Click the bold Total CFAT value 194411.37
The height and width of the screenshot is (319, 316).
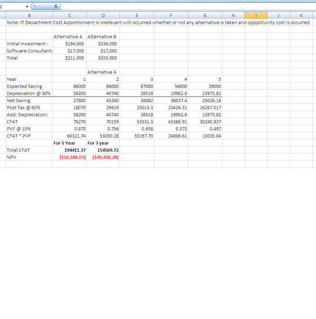[x=69, y=150]
